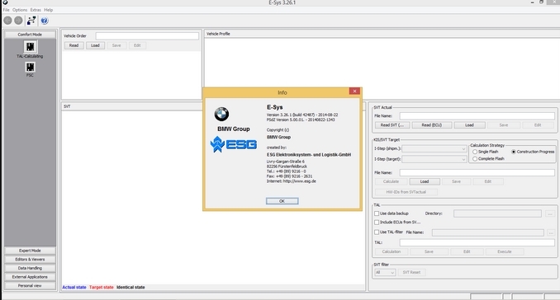Click Edit under Vehicle Order

tap(137, 45)
